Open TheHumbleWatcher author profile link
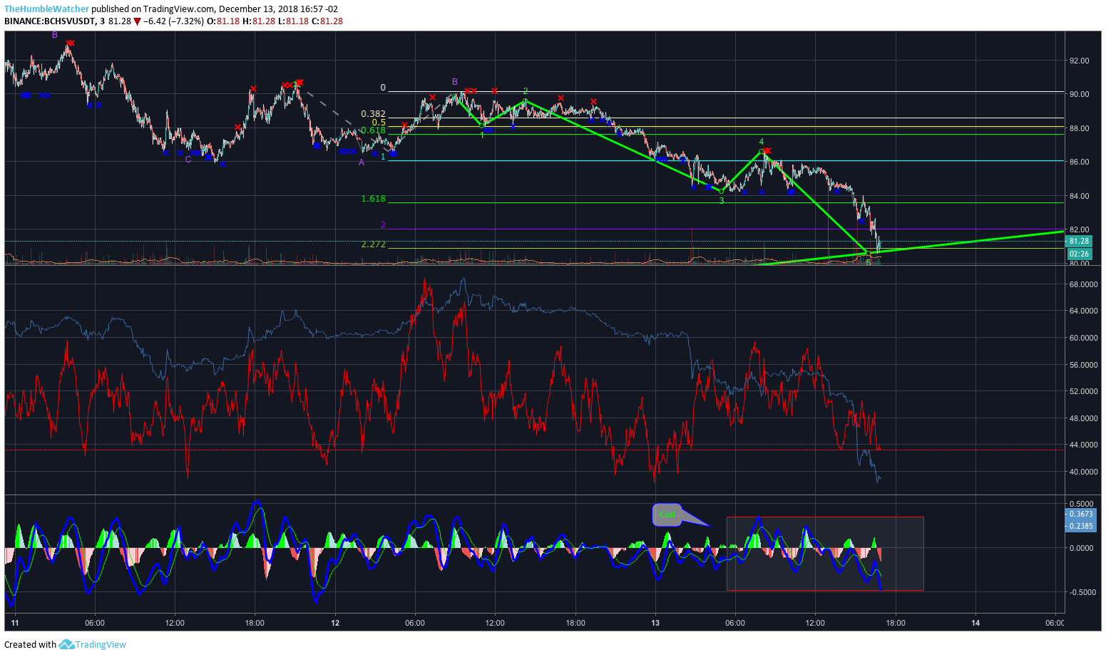1106x657 pixels. click(x=47, y=9)
